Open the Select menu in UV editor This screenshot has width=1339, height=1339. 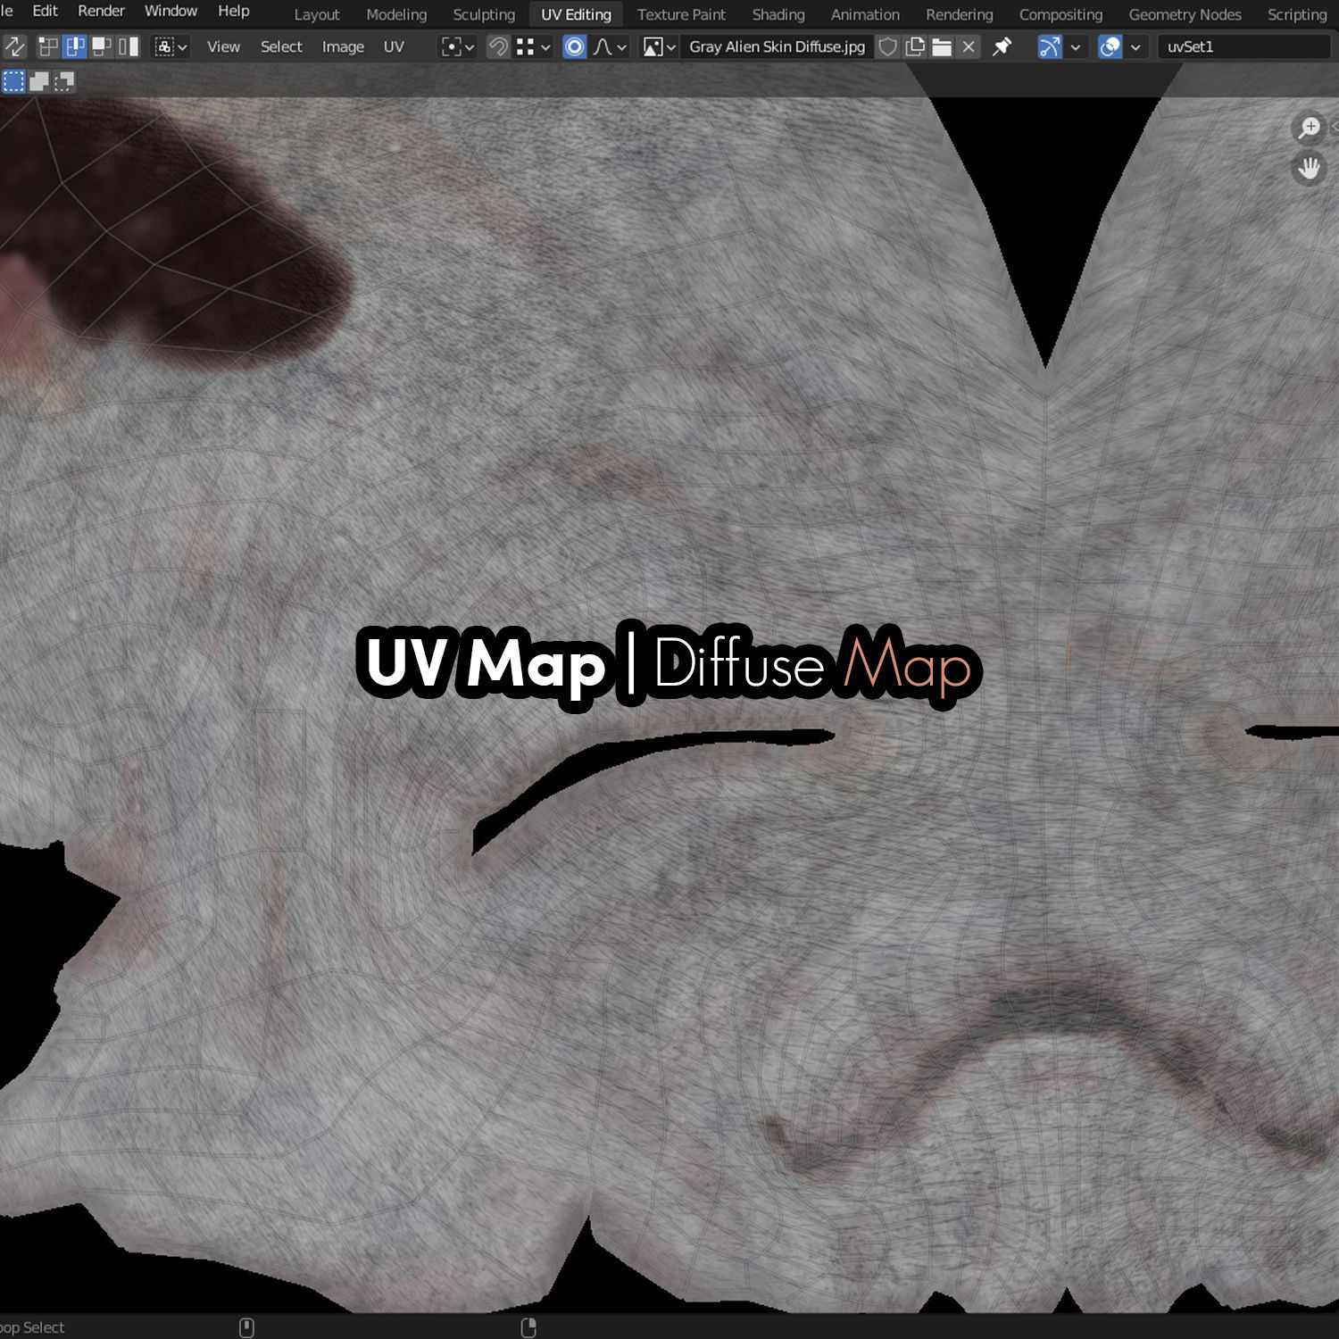281,46
